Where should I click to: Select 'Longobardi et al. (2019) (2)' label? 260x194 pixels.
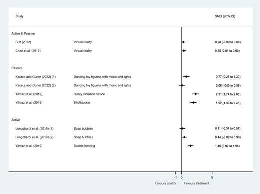click(34, 137)
